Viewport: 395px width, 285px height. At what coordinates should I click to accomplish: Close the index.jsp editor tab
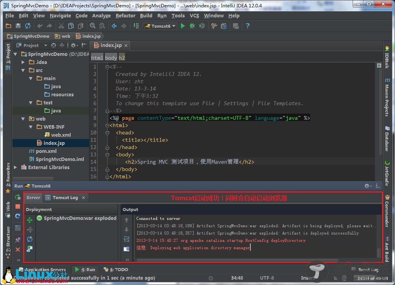coord(126,45)
